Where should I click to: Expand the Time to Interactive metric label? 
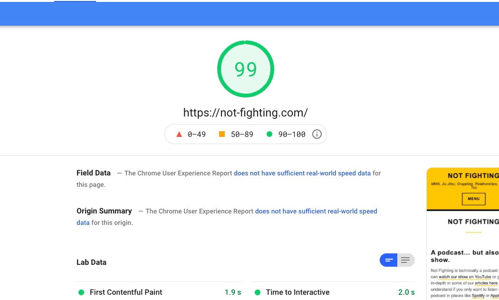pyautogui.click(x=297, y=292)
